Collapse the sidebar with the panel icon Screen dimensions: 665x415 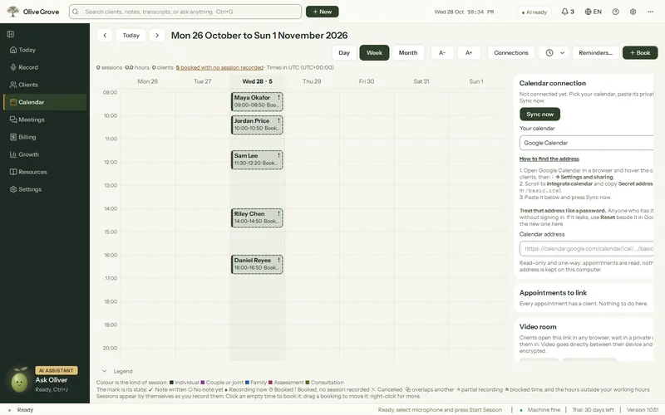point(11,34)
